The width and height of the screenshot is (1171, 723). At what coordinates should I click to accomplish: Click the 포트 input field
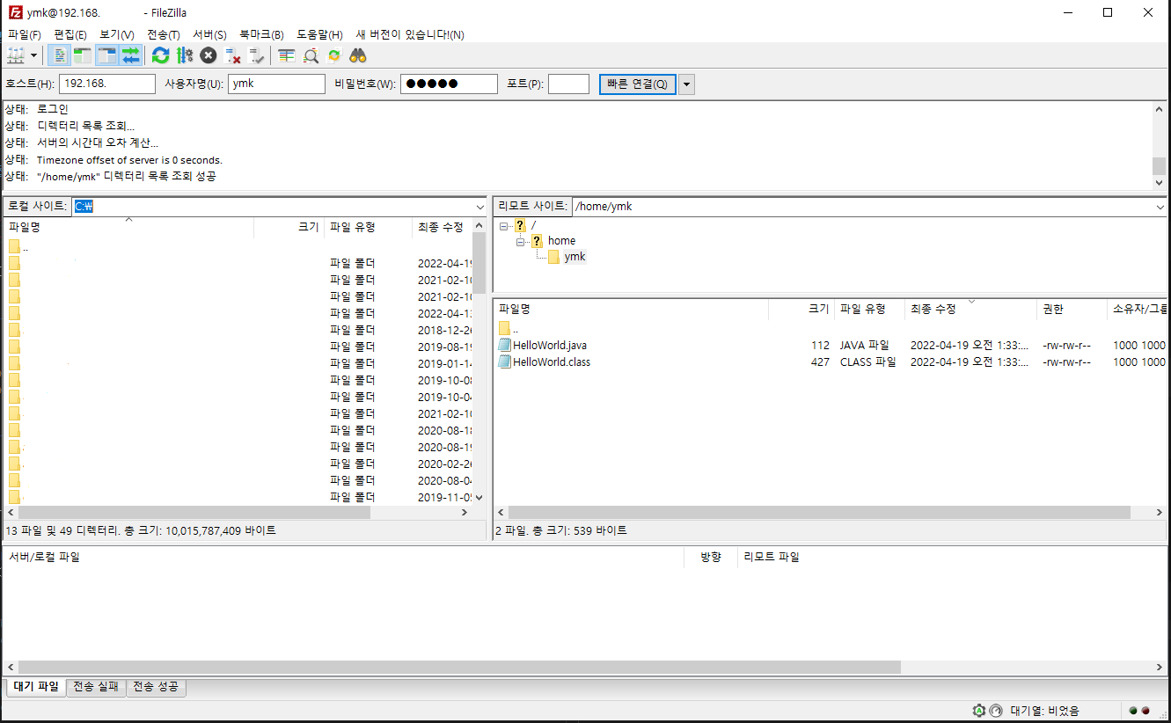(568, 84)
